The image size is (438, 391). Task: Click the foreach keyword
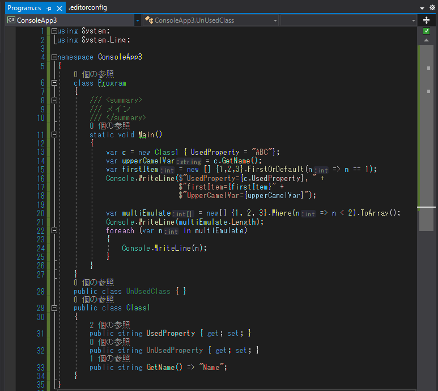coord(120,231)
